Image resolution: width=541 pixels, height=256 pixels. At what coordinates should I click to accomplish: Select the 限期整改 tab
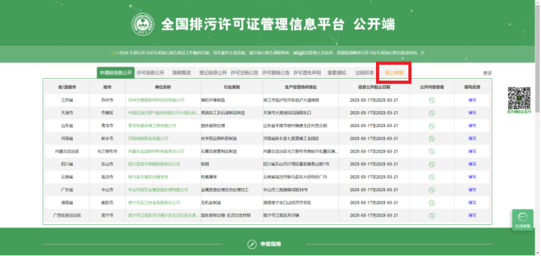(x=182, y=73)
